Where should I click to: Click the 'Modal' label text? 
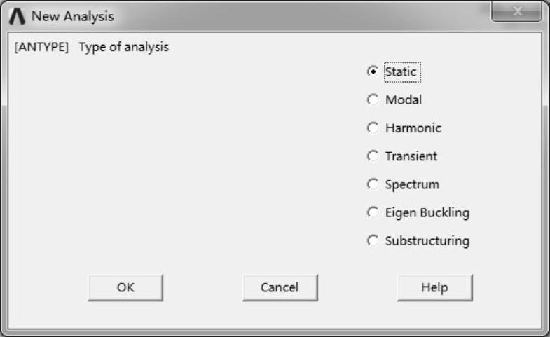coord(404,100)
